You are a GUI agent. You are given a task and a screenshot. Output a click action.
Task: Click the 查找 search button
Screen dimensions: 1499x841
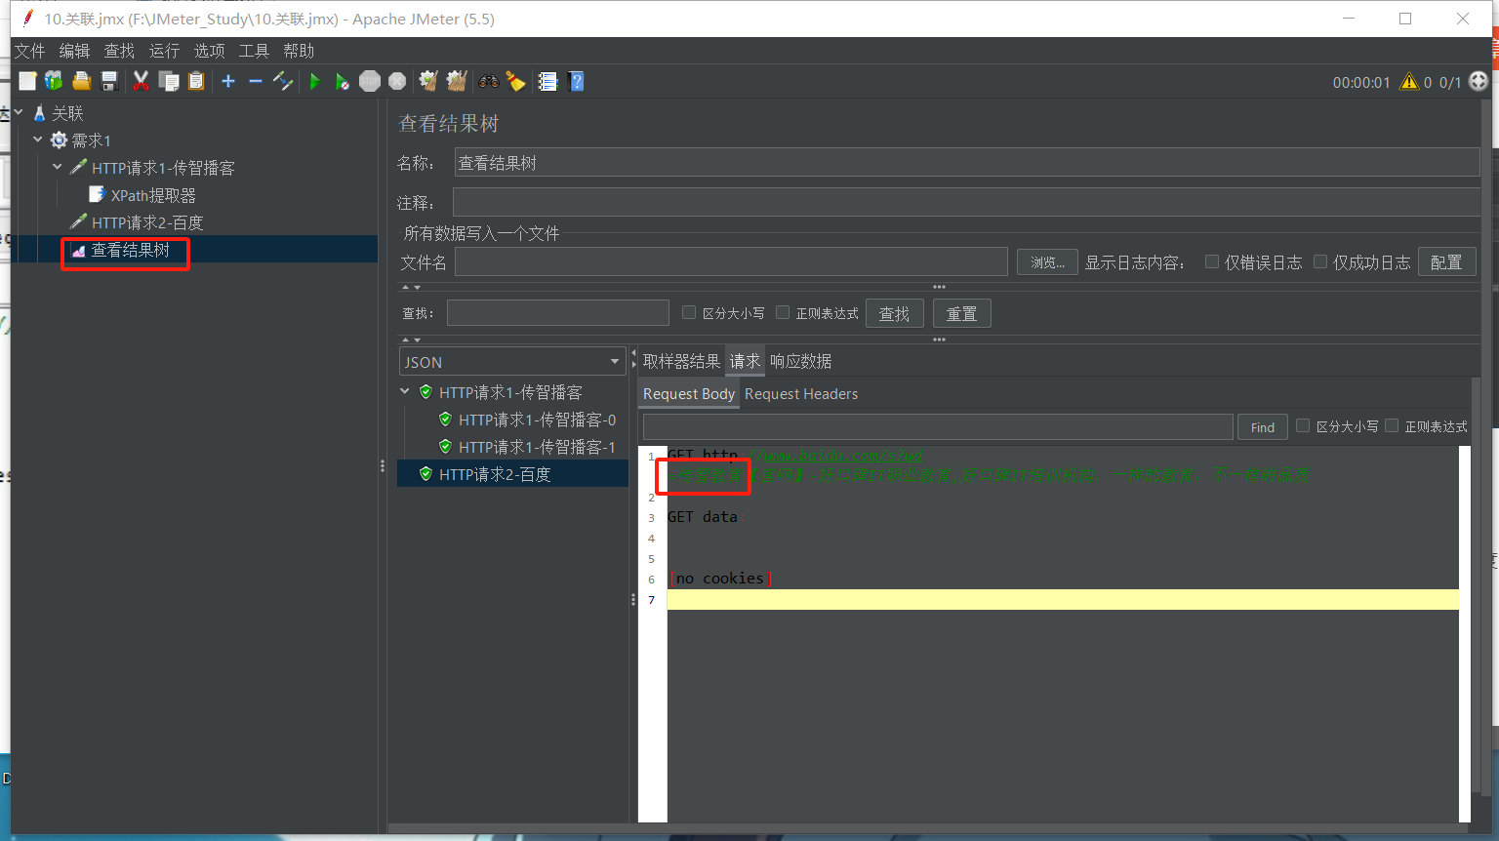(x=894, y=313)
